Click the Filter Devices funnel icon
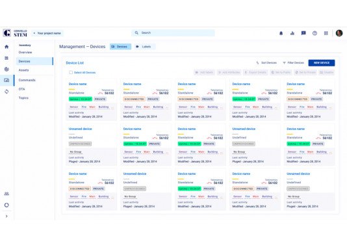The width and height of the screenshot is (347, 247). [x=284, y=63]
